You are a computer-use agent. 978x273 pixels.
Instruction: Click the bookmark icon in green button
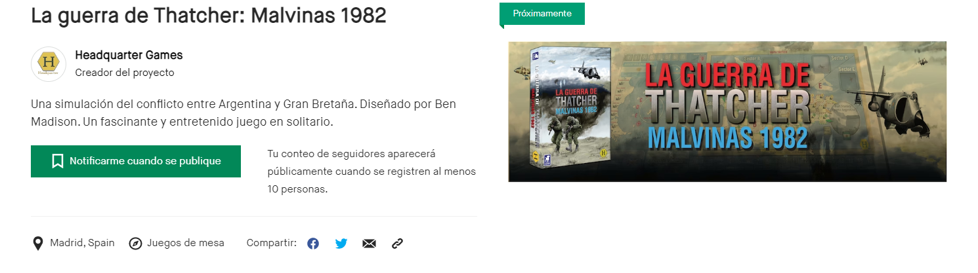pyautogui.click(x=58, y=161)
